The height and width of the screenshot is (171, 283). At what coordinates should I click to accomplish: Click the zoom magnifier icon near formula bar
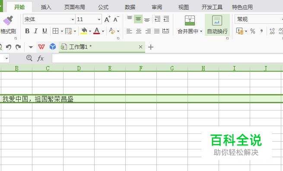tap(29, 58)
